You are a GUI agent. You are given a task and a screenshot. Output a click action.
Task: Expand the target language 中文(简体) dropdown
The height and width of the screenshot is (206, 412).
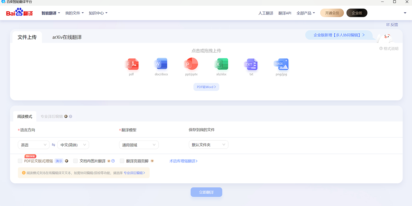point(73,145)
